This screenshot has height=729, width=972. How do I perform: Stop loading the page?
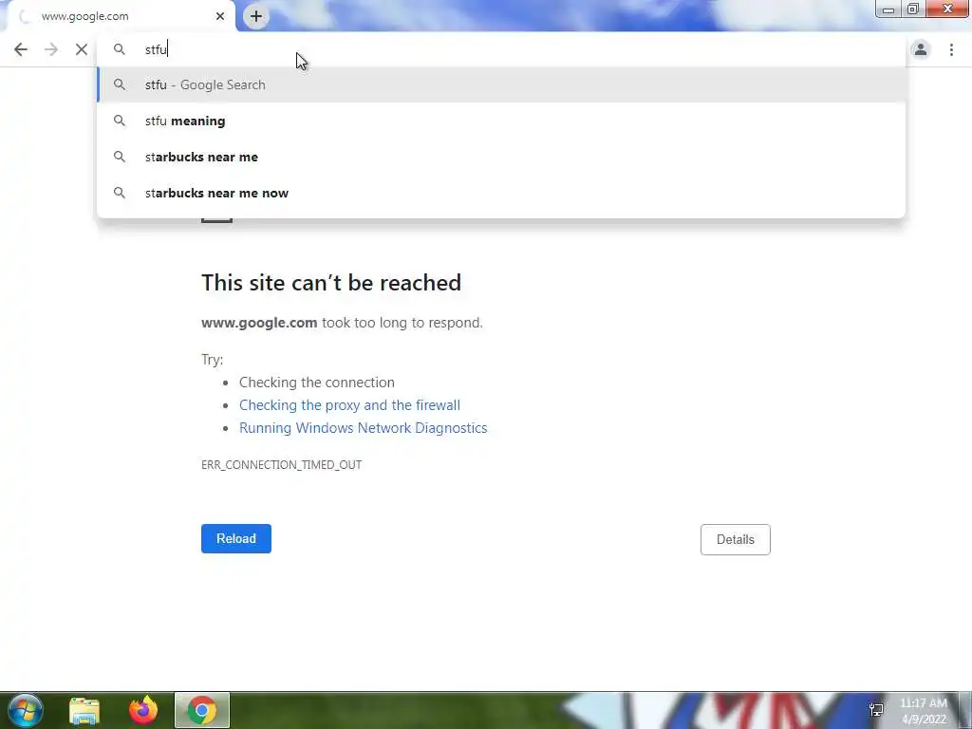[x=82, y=49]
